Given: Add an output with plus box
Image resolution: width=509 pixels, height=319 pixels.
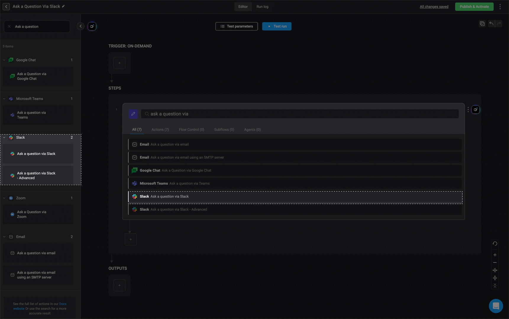Looking at the screenshot, I should click(x=119, y=285).
